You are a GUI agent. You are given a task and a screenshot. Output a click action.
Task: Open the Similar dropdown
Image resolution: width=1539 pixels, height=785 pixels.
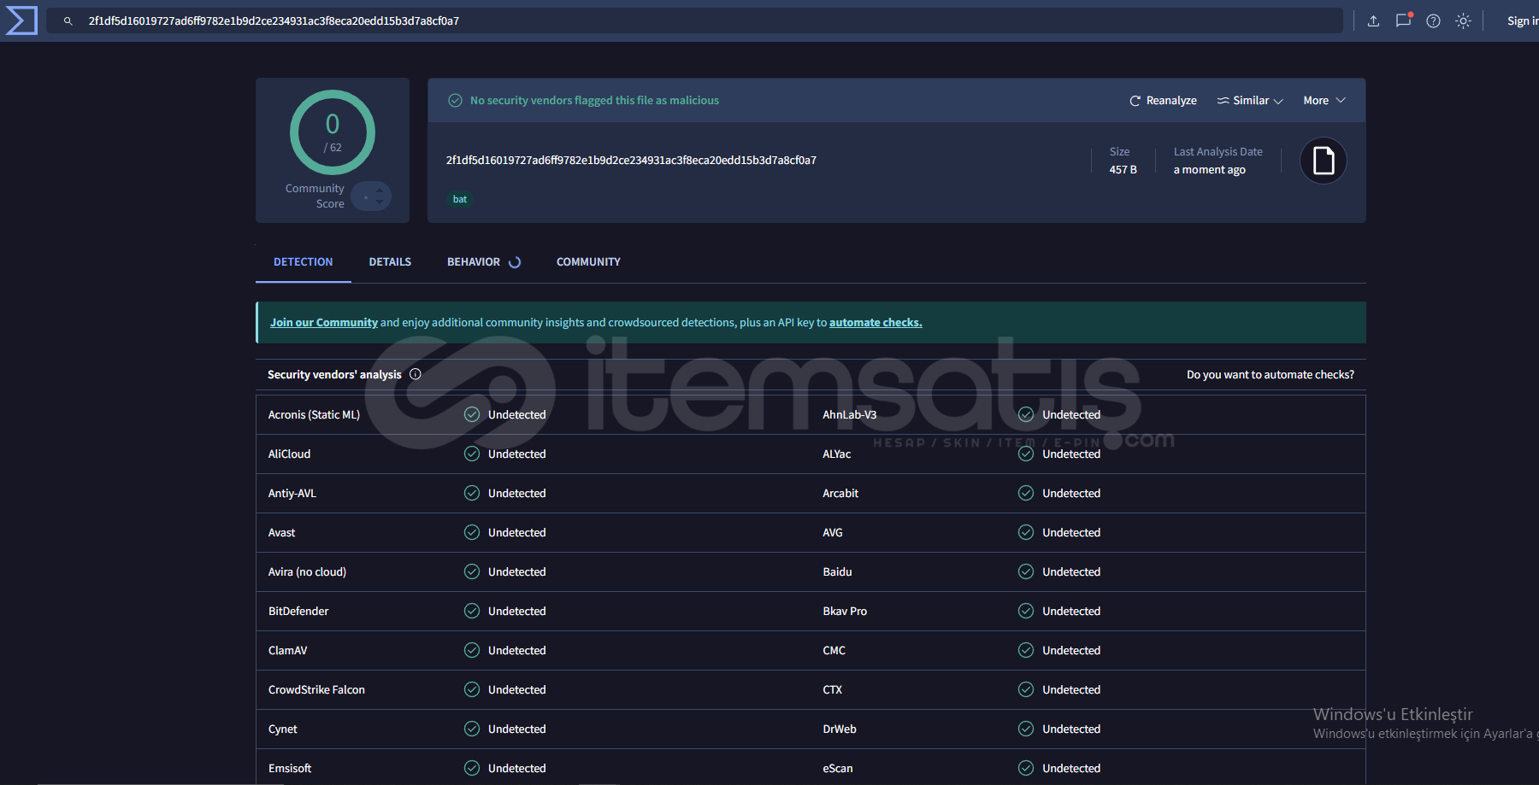tap(1250, 101)
